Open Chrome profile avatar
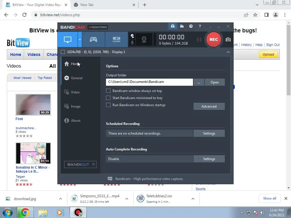Screen dimensions: 291x218 pos(276,15)
